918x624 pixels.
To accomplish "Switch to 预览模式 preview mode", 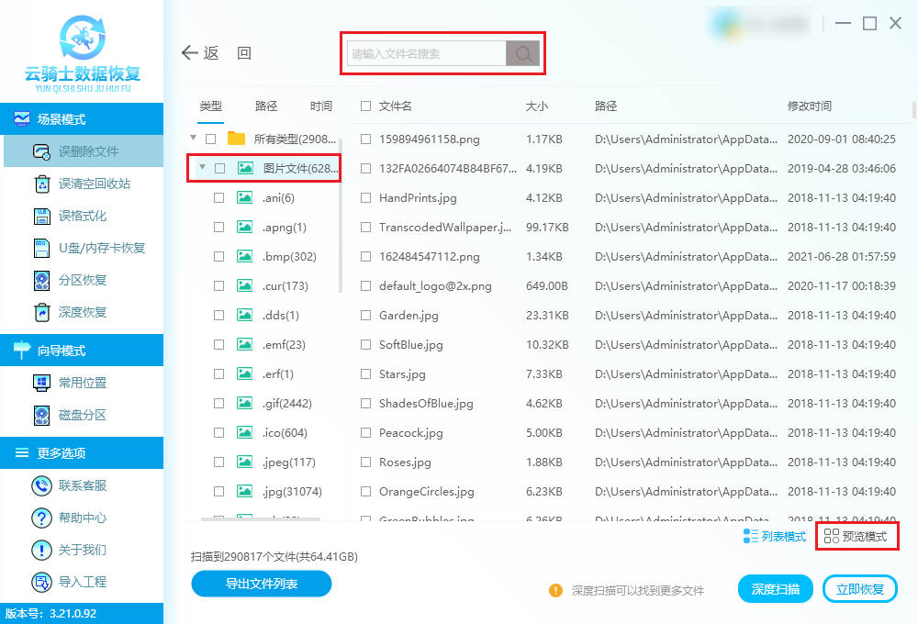I will (856, 537).
